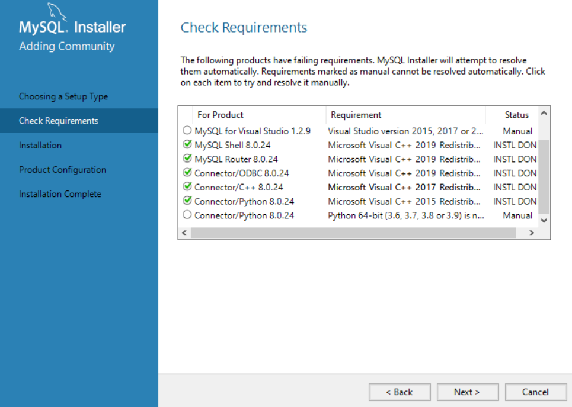Go to the Installation Complete step

click(60, 194)
